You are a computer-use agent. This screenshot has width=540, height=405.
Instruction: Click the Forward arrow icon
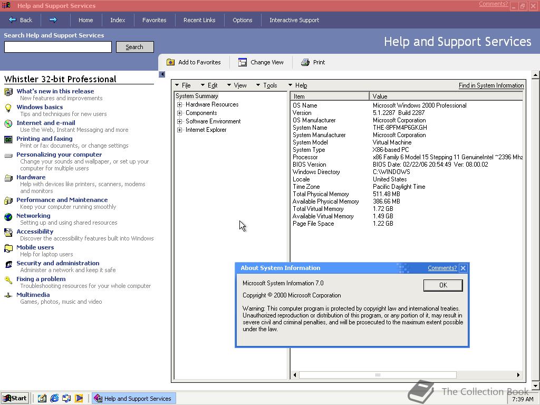(x=53, y=20)
